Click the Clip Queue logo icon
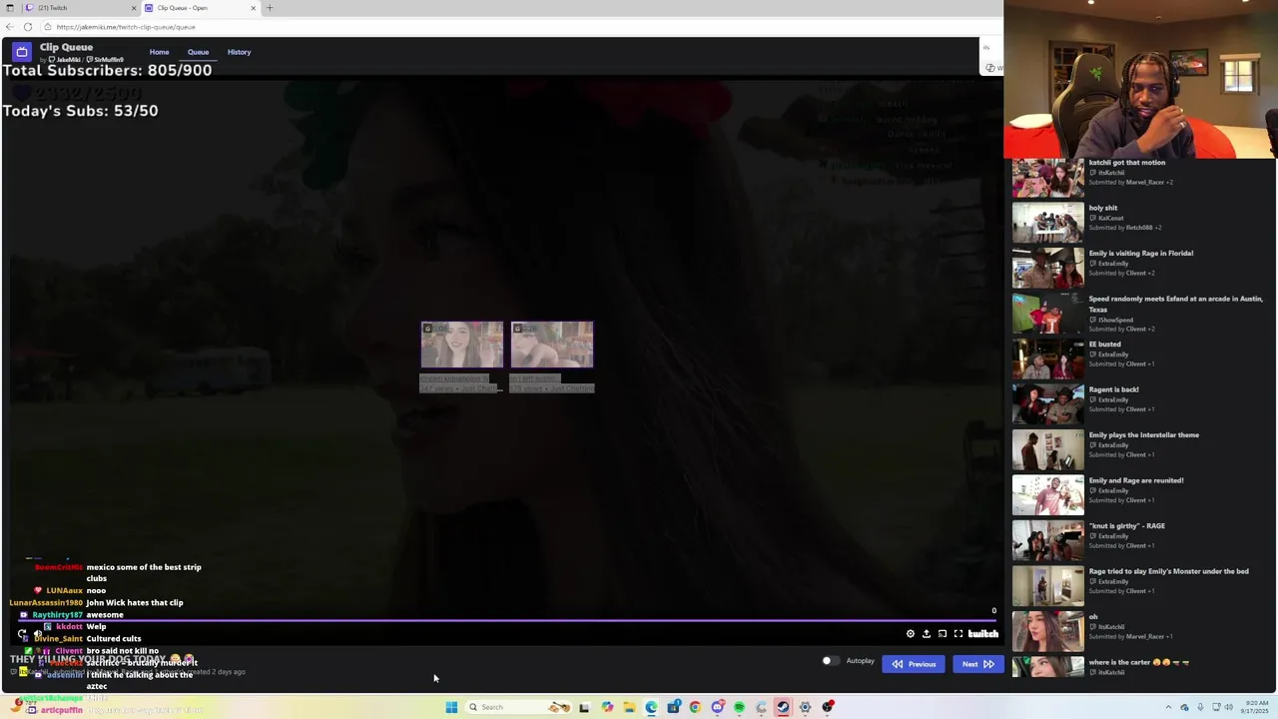This screenshot has width=1278, height=719. (x=22, y=52)
